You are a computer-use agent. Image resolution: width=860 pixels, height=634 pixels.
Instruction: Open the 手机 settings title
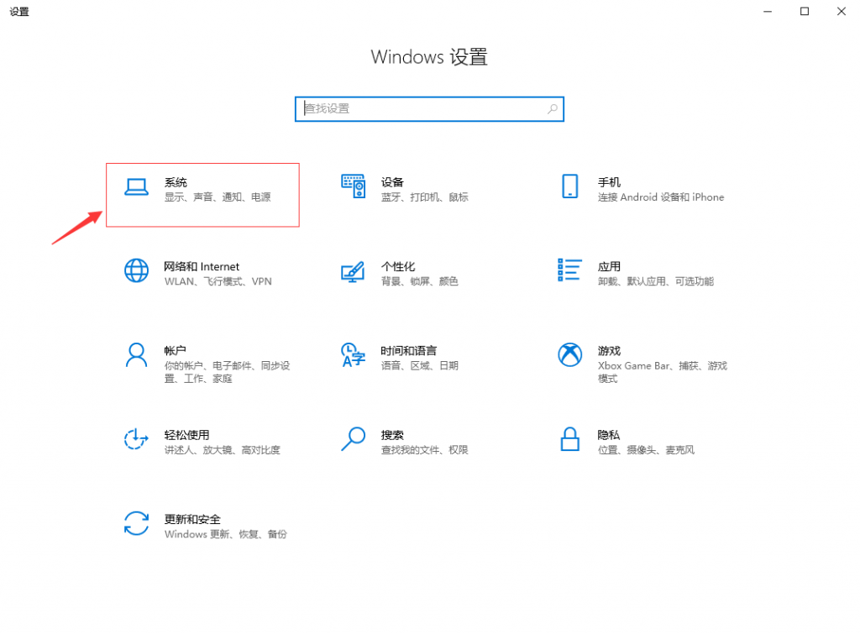(609, 182)
